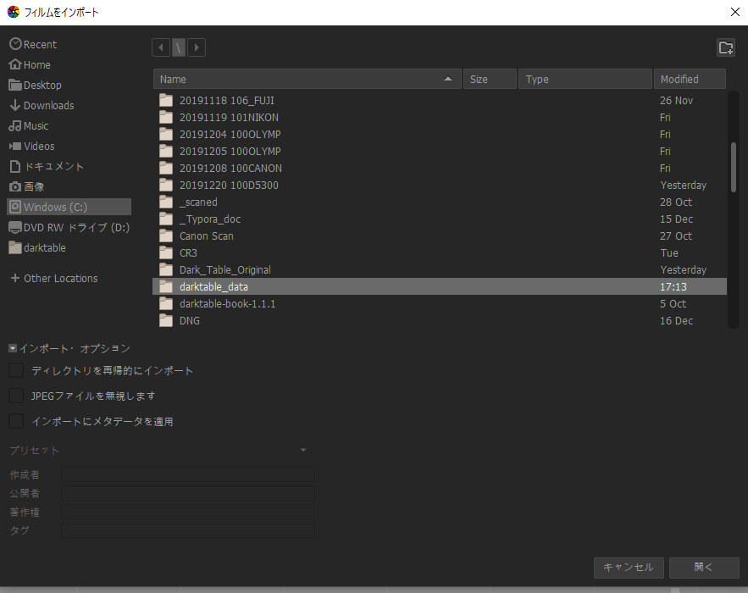Click the 作成者 input field
The width and height of the screenshot is (748, 593).
point(188,474)
